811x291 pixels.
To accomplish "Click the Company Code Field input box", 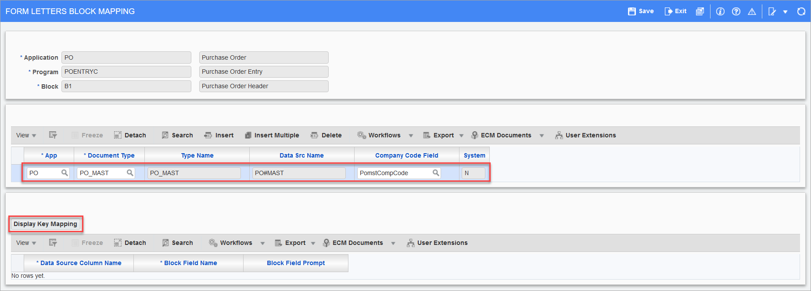I will [394, 173].
